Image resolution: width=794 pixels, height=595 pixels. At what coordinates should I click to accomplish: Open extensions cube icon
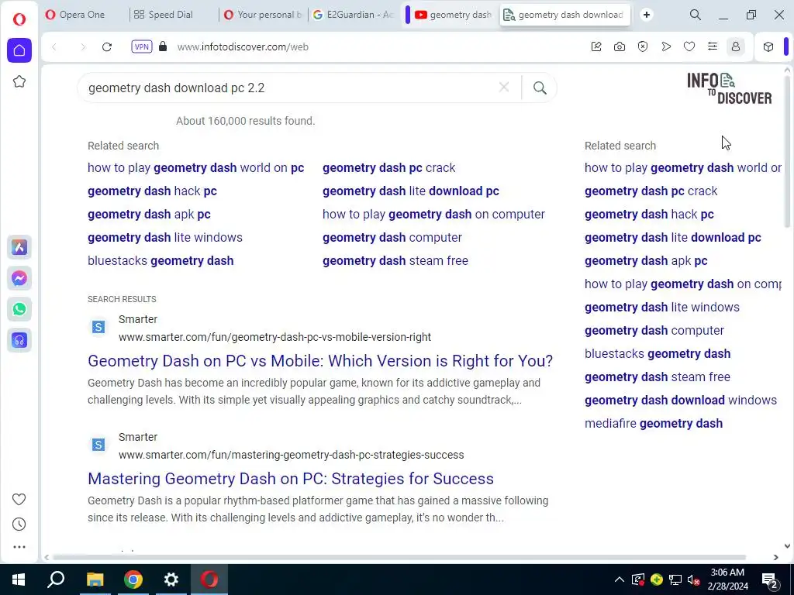tap(768, 46)
